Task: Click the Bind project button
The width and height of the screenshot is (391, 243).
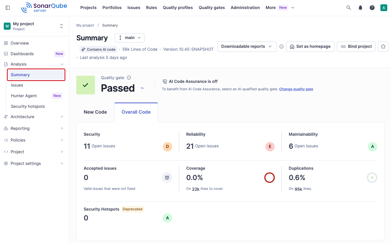Action: tap(356, 46)
